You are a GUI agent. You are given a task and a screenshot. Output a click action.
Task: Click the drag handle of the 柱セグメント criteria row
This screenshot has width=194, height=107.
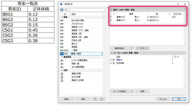coord(111,17)
